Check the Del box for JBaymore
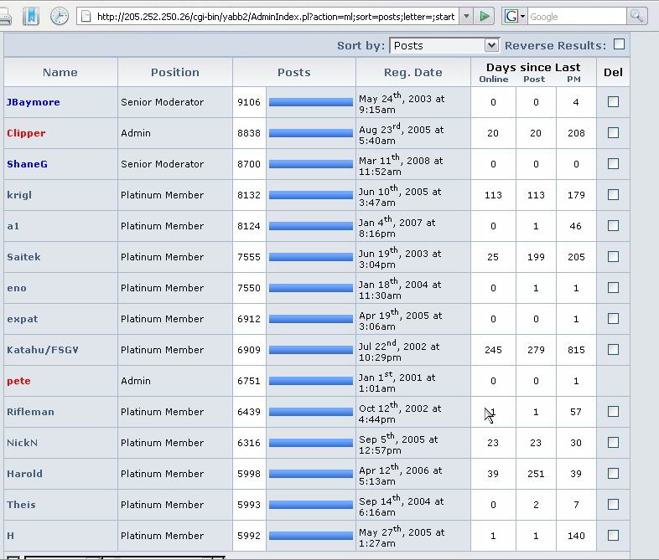Viewport: 659px width, 560px height. pyautogui.click(x=613, y=101)
